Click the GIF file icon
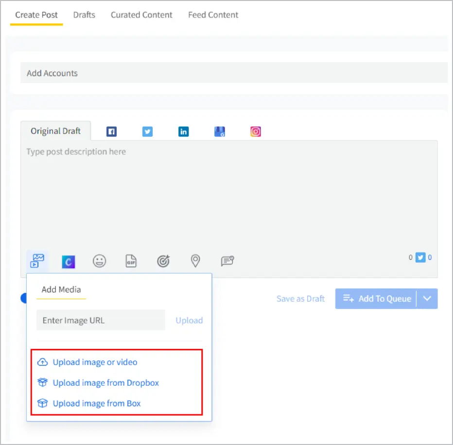This screenshot has width=453, height=445. [x=131, y=261]
